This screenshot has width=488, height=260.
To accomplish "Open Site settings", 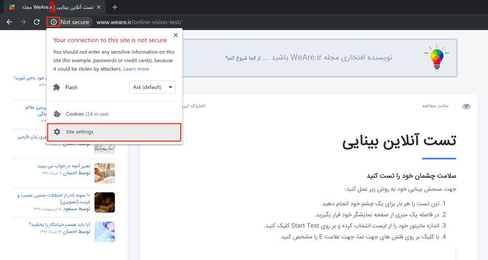I will [x=114, y=132].
